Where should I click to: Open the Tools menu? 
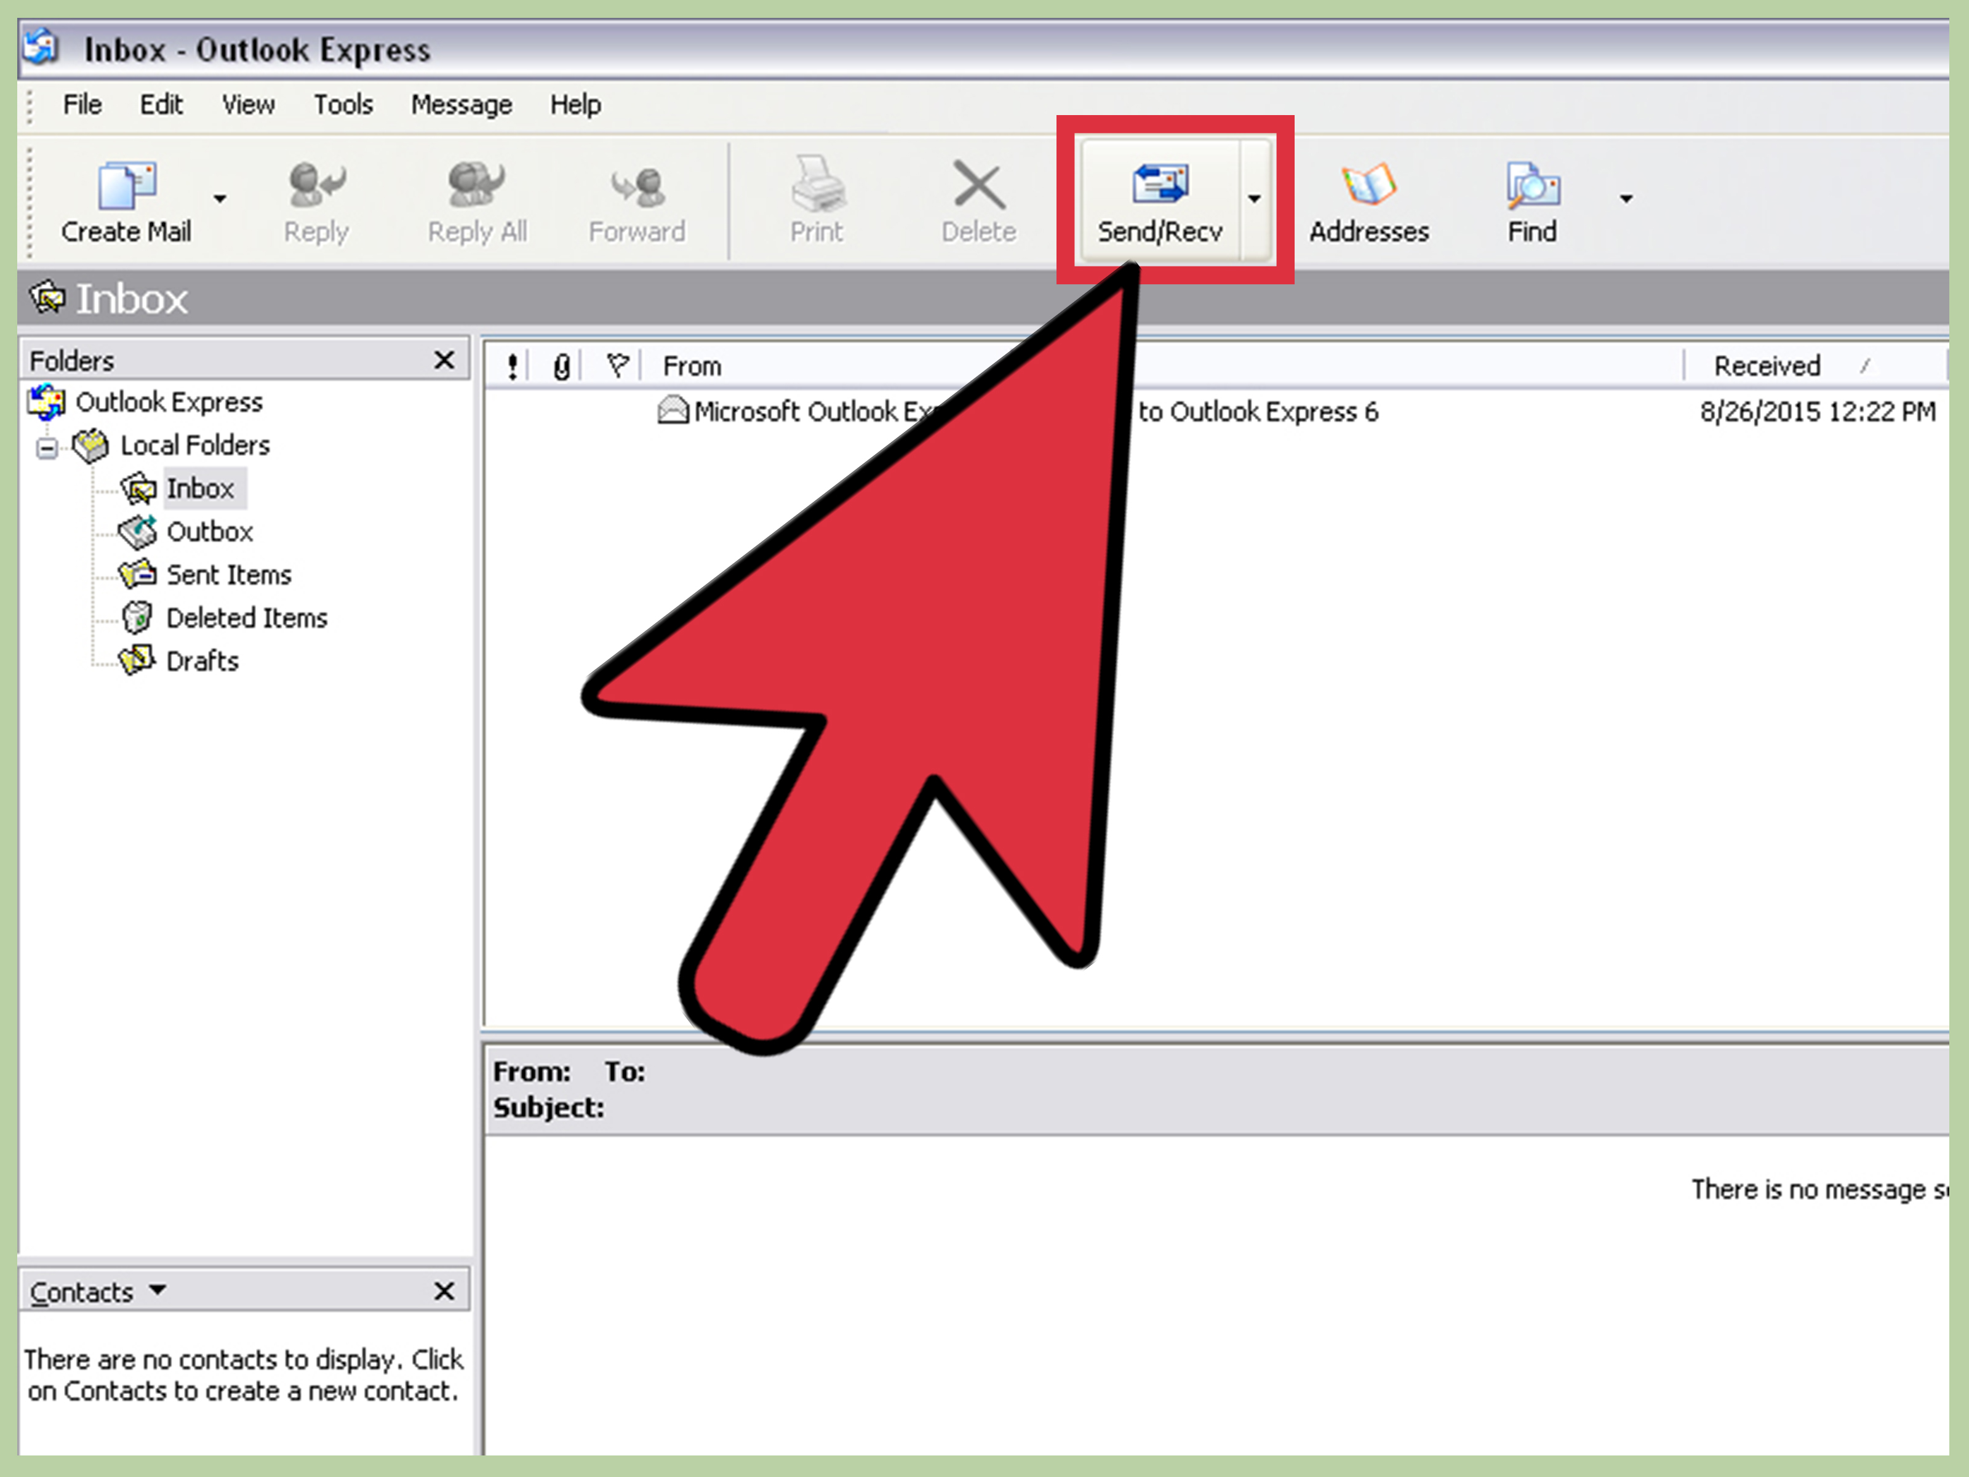(x=343, y=105)
